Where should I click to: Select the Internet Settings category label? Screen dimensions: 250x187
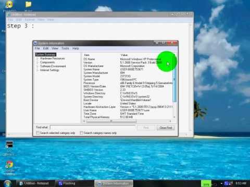click(49, 70)
